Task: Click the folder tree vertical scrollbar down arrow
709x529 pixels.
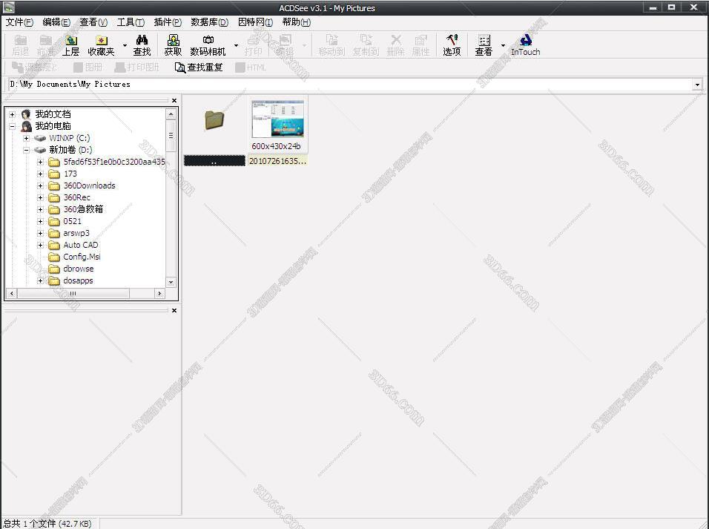Action: (x=171, y=282)
